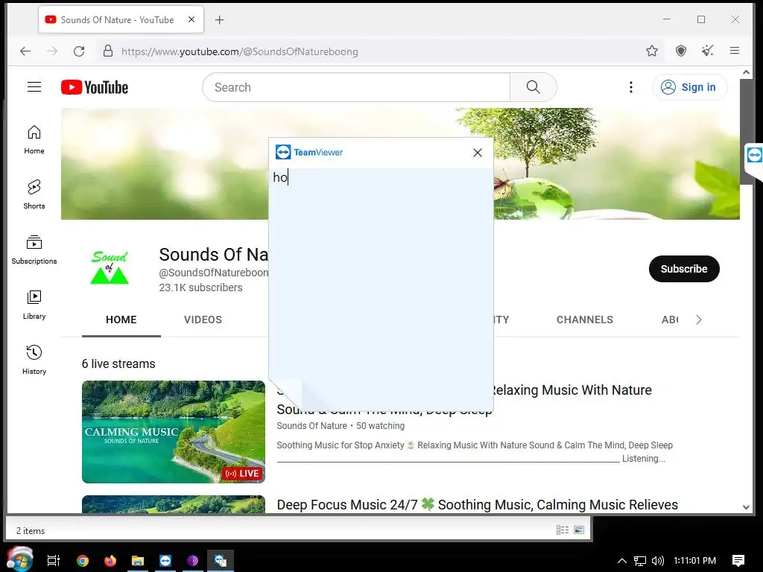Switch Explorer to large icons view
The width and height of the screenshot is (763, 572).
pyautogui.click(x=579, y=530)
